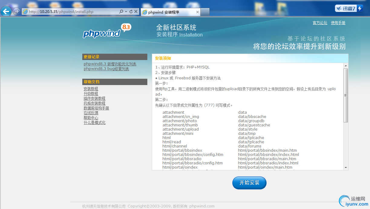
Task: Open the 帮助中心 link
Action: pyautogui.click(x=91, y=118)
